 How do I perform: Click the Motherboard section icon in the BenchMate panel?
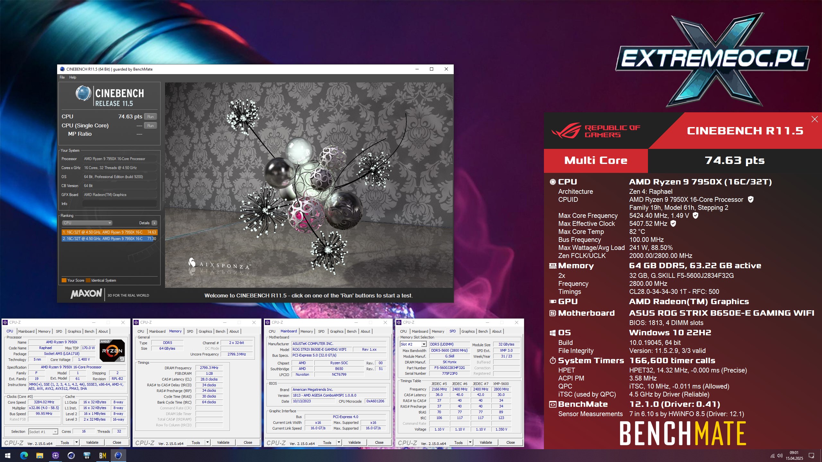553,313
